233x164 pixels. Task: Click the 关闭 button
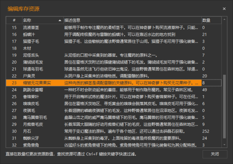(x=215, y=154)
